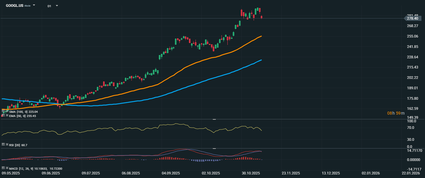Remove the RSI indicator with X icon
Viewport: 425px width, 178px height.
click(7, 144)
